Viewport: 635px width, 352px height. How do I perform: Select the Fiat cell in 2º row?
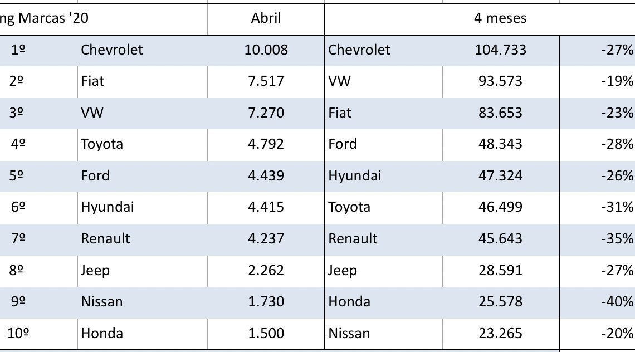(92, 81)
